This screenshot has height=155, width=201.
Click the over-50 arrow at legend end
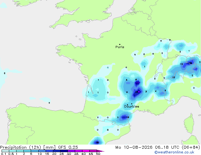[x=101, y=151]
